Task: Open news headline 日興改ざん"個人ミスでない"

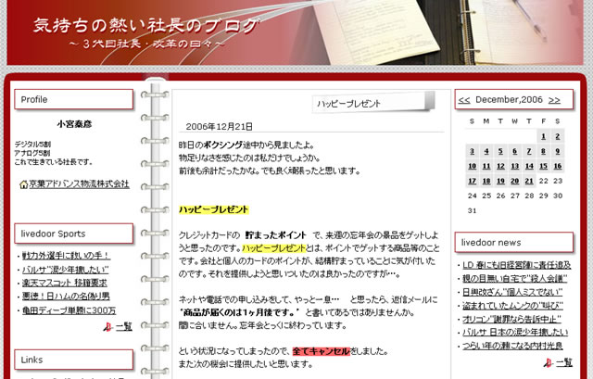Action: [x=512, y=293]
